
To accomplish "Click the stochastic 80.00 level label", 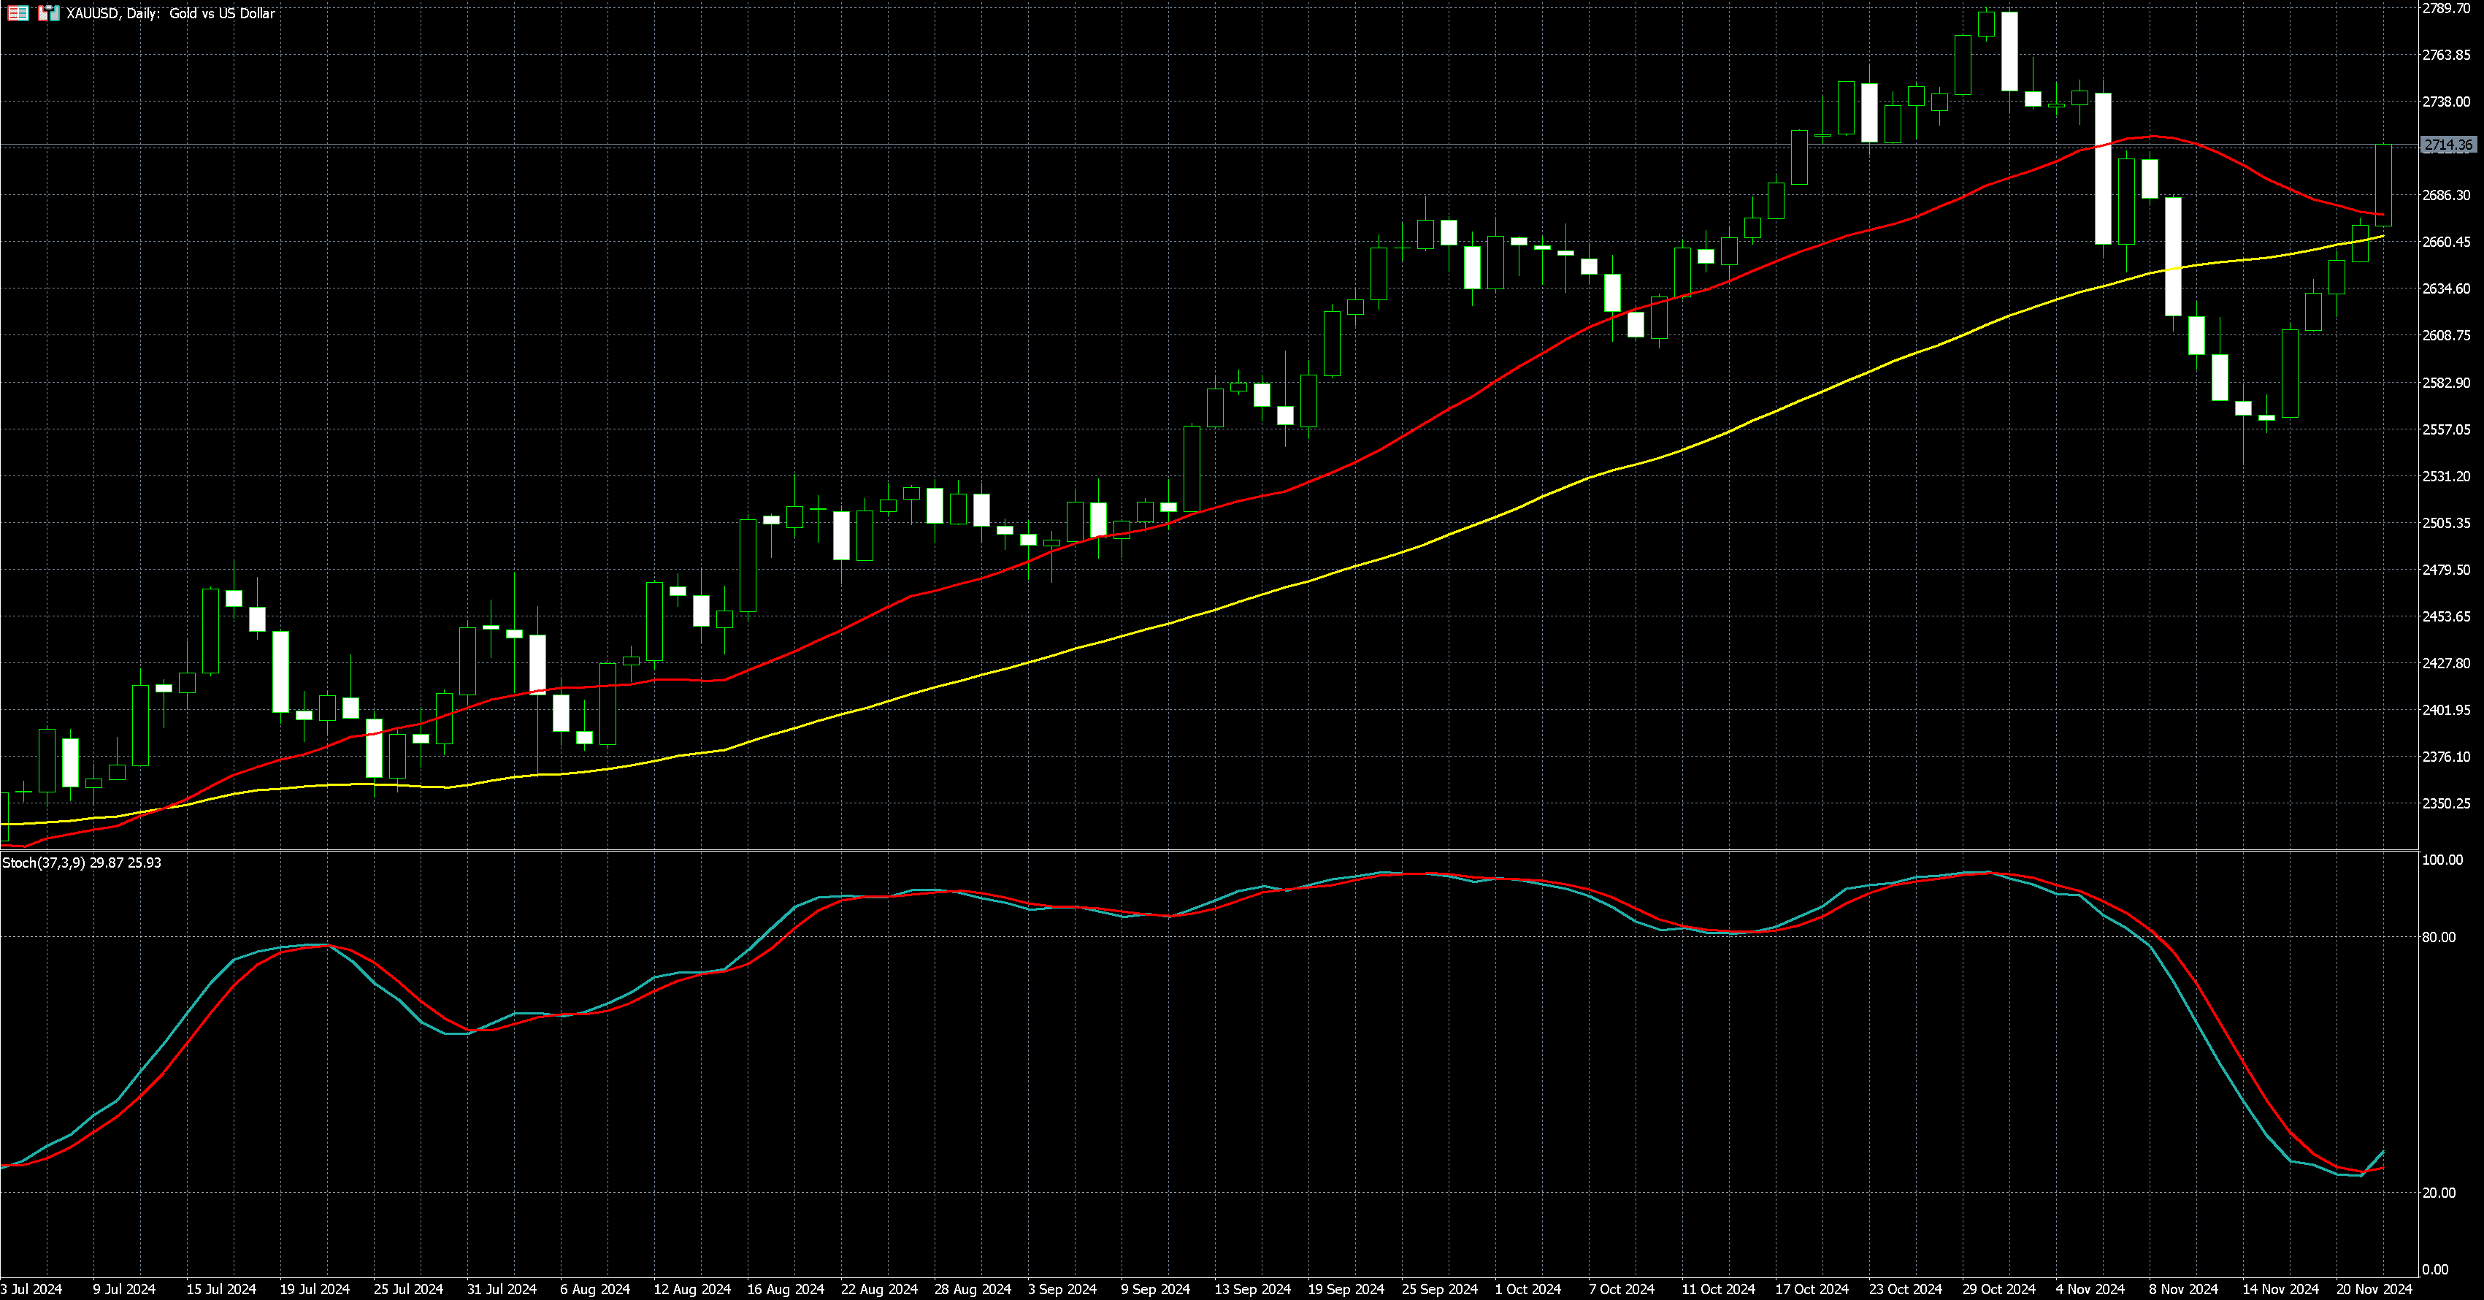I will [x=2439, y=938].
